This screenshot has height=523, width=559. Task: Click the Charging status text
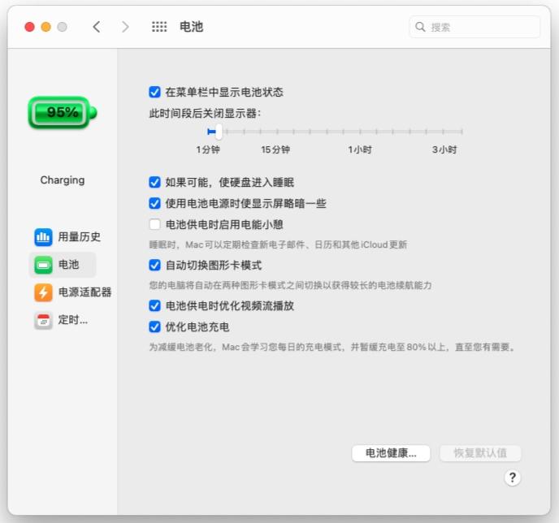click(x=63, y=180)
